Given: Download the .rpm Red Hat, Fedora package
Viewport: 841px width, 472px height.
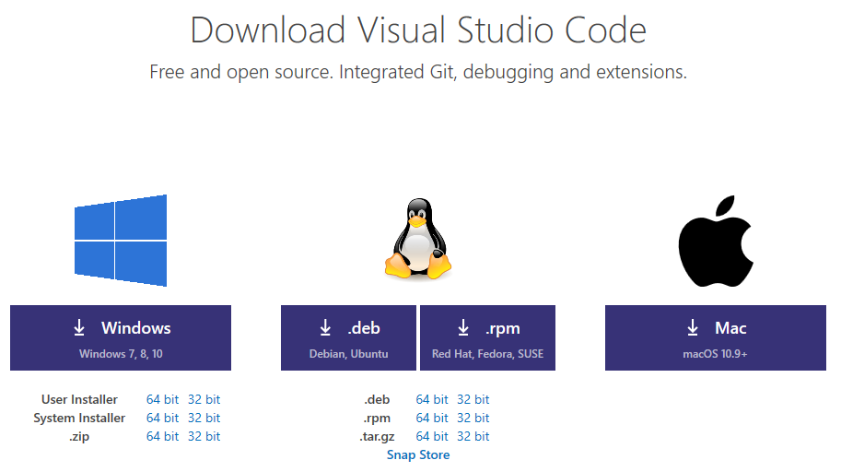Looking at the screenshot, I should coord(487,337).
